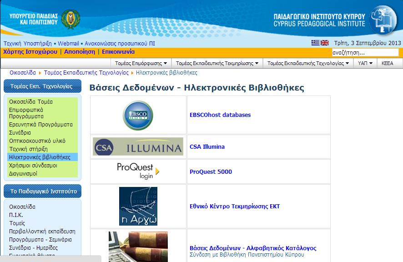This screenshot has width=403, height=262.
Task: Click into the αναζήτηση search field
Action: click(x=365, y=52)
